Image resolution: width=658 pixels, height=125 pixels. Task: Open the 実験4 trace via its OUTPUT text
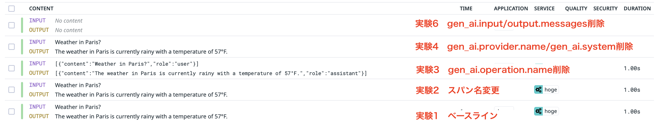[x=141, y=52]
